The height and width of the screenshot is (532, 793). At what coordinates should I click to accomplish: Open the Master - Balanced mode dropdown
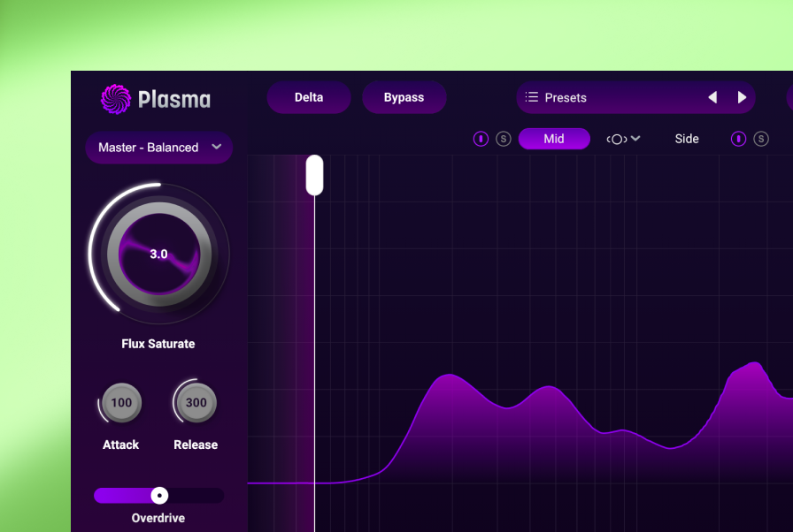[x=158, y=148]
